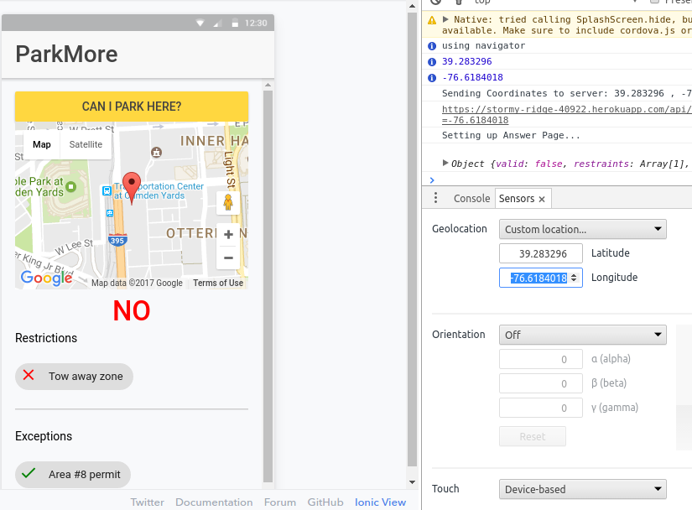
Task: Click the Longitude stepper arrows
Action: [x=574, y=278]
